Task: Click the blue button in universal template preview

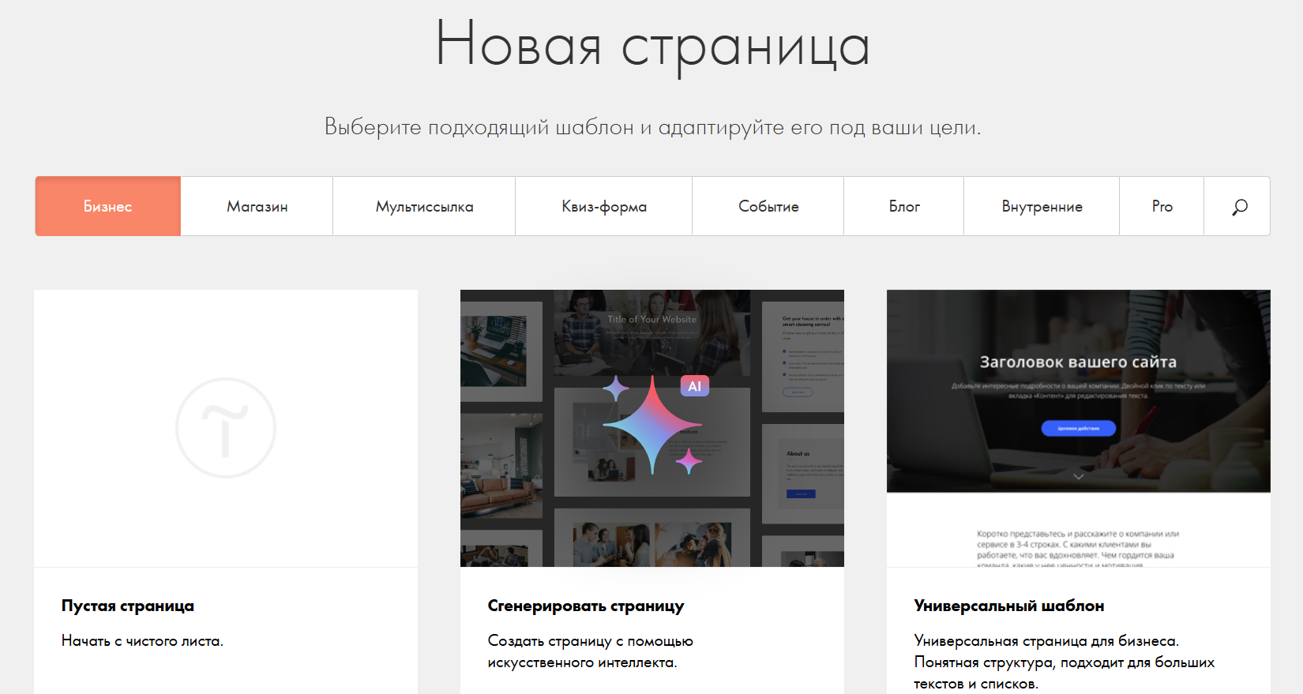Action: (1078, 428)
